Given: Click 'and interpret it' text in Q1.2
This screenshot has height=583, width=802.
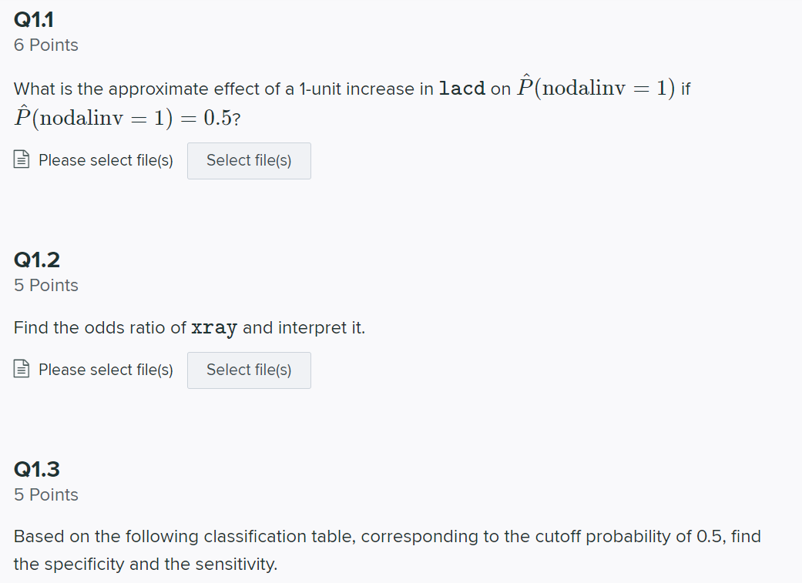Looking at the screenshot, I should [x=304, y=328].
